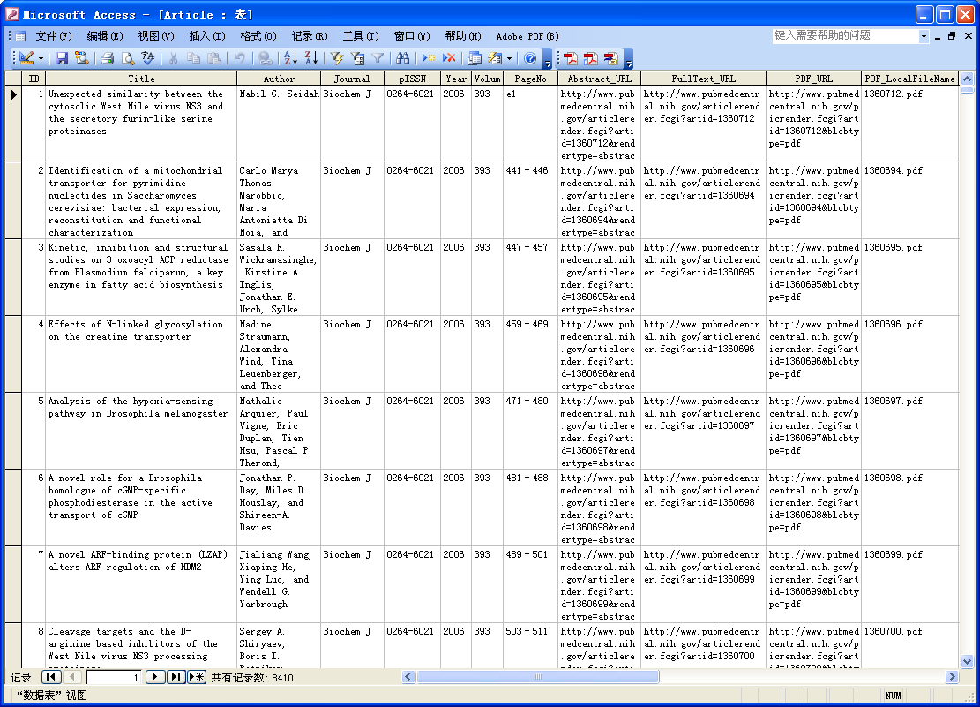Open Find with the binoculars icon
Image resolution: width=980 pixels, height=707 pixels.
402,58
